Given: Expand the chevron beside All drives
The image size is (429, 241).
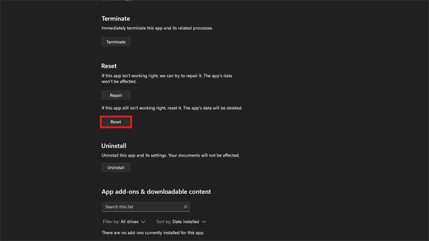Looking at the screenshot, I should (143, 222).
